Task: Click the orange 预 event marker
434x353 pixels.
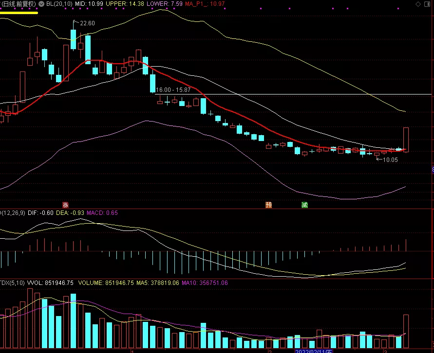Action: coord(268,205)
